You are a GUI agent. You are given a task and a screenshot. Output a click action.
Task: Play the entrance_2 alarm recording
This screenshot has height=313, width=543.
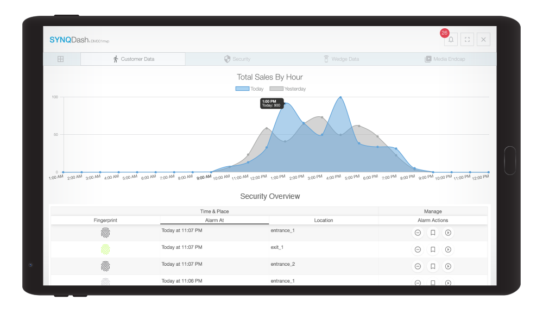tap(448, 266)
